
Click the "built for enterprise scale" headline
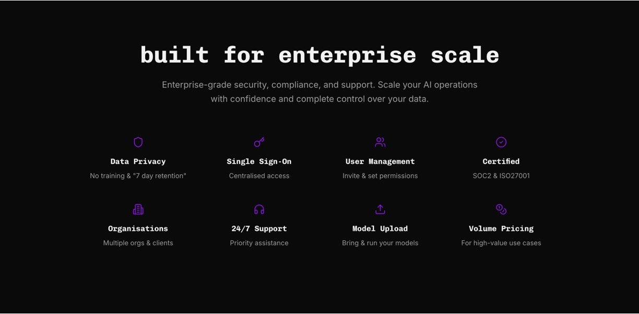(319, 55)
